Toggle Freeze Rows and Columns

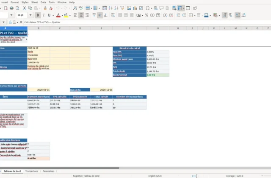180,8
